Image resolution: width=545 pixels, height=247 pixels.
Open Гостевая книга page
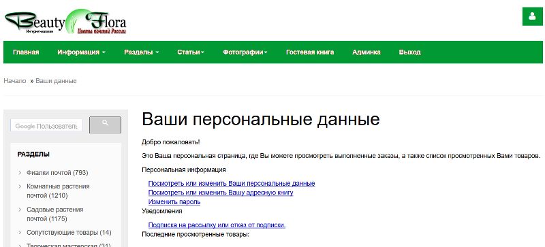tap(310, 52)
